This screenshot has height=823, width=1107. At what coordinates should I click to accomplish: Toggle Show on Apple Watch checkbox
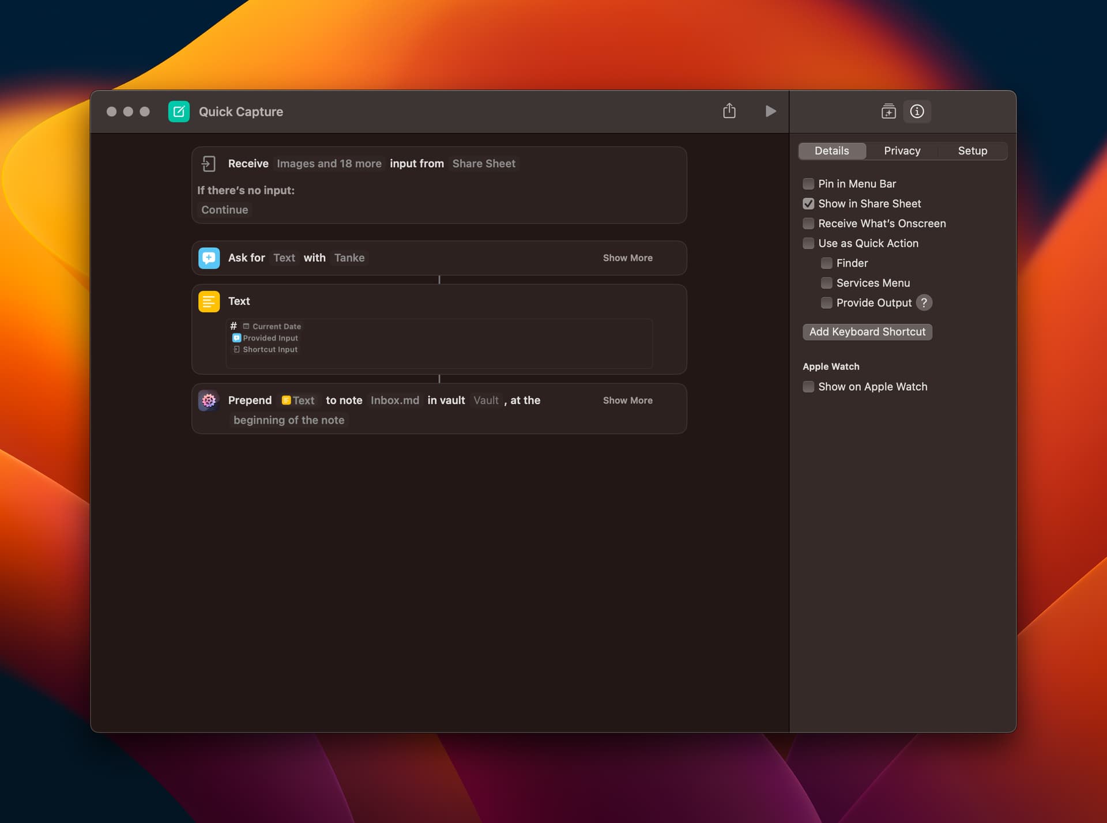coord(808,387)
